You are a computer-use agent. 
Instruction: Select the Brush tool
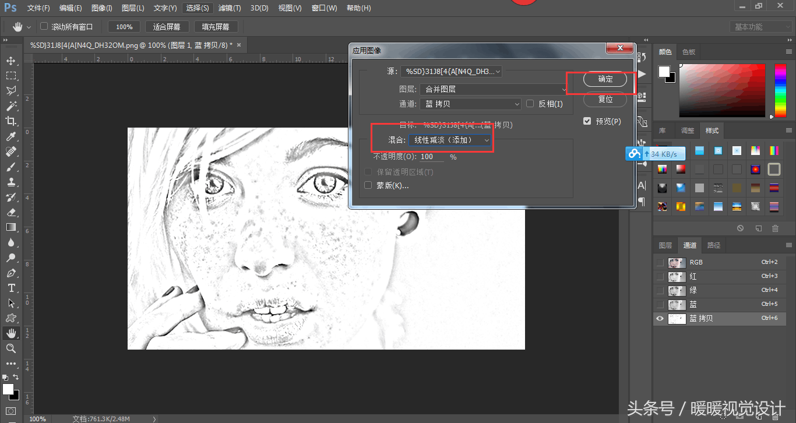pos(11,167)
